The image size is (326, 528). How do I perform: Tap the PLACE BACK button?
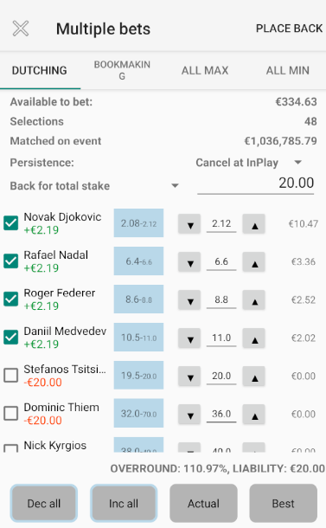(x=289, y=29)
